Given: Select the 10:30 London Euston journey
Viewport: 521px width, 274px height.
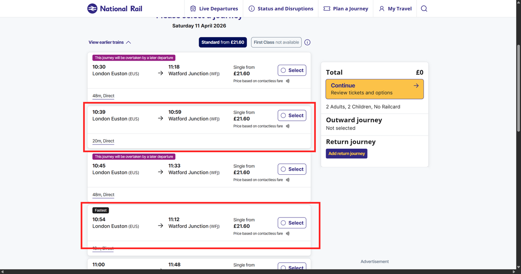Looking at the screenshot, I should pyautogui.click(x=292, y=70).
